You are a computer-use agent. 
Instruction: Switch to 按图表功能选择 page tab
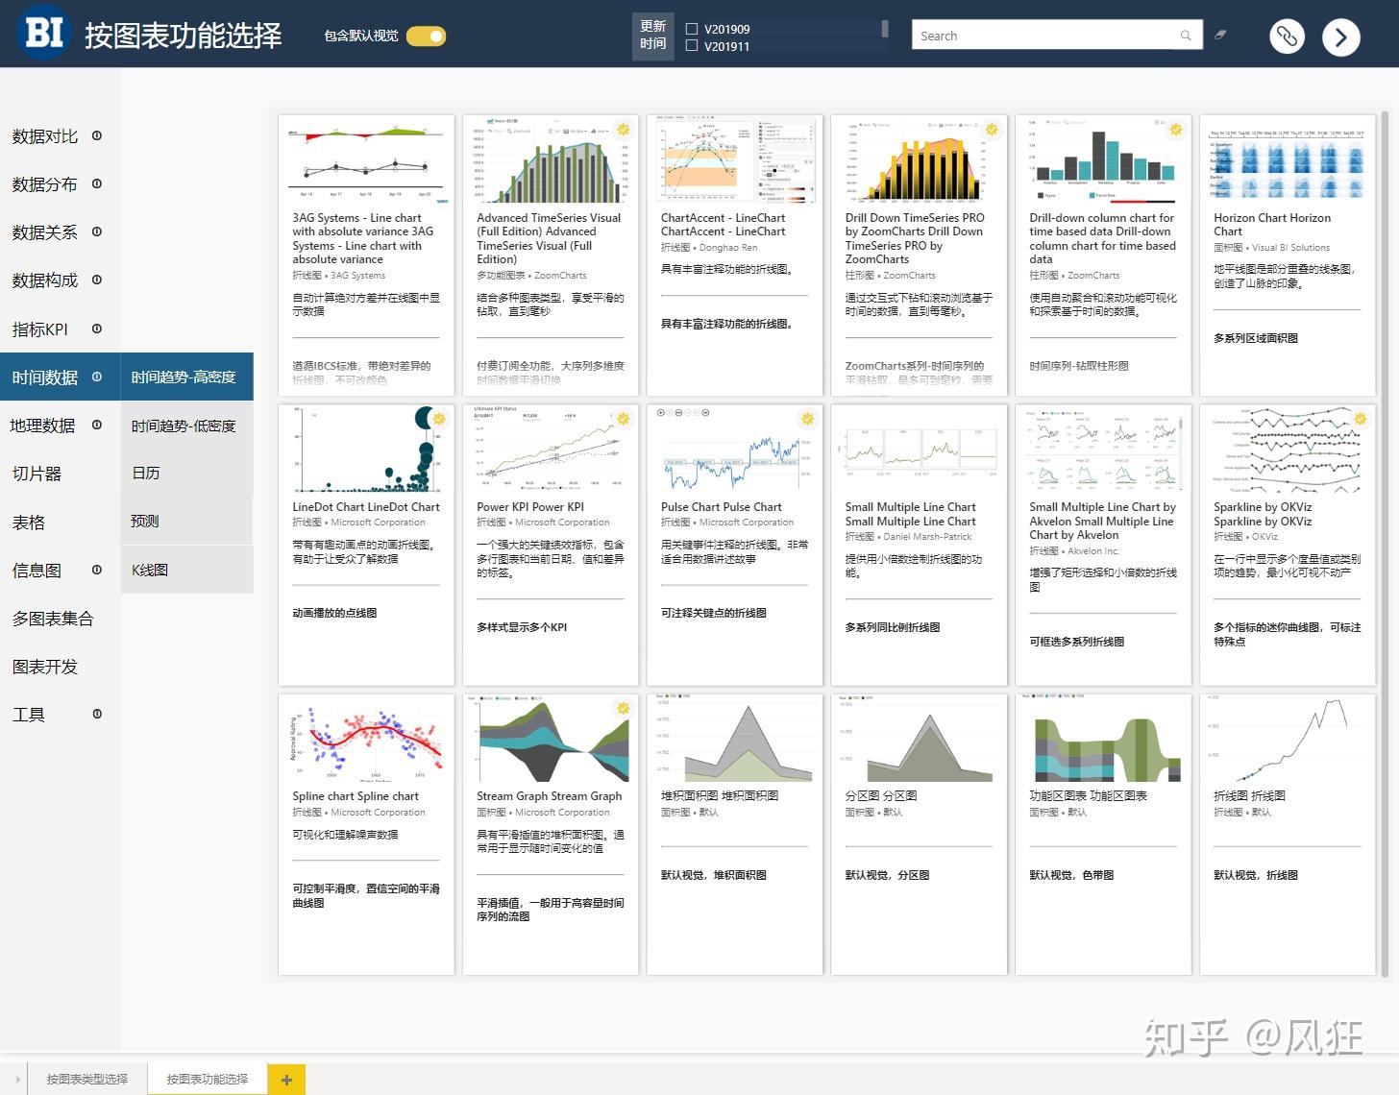click(208, 1080)
